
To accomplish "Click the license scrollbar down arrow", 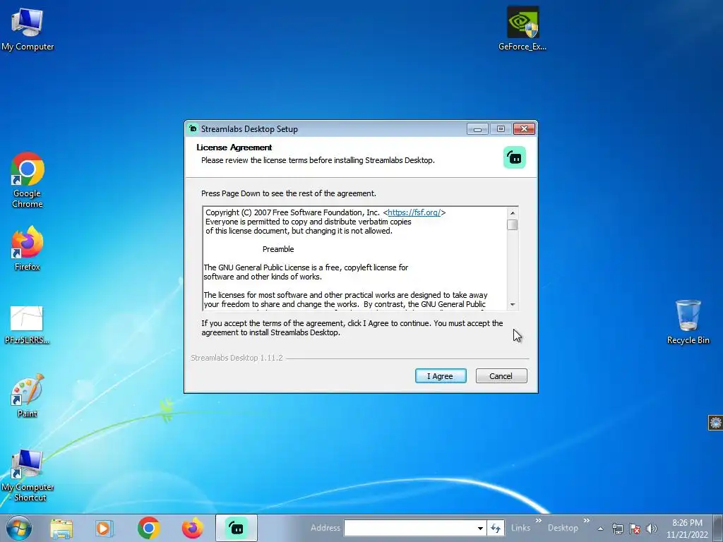I will [x=513, y=305].
